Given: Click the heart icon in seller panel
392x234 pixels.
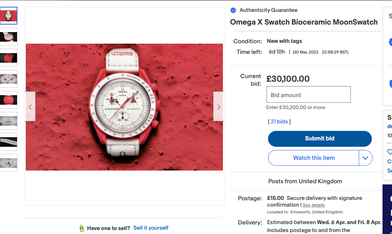Looking at the screenshot, I should (389, 152).
